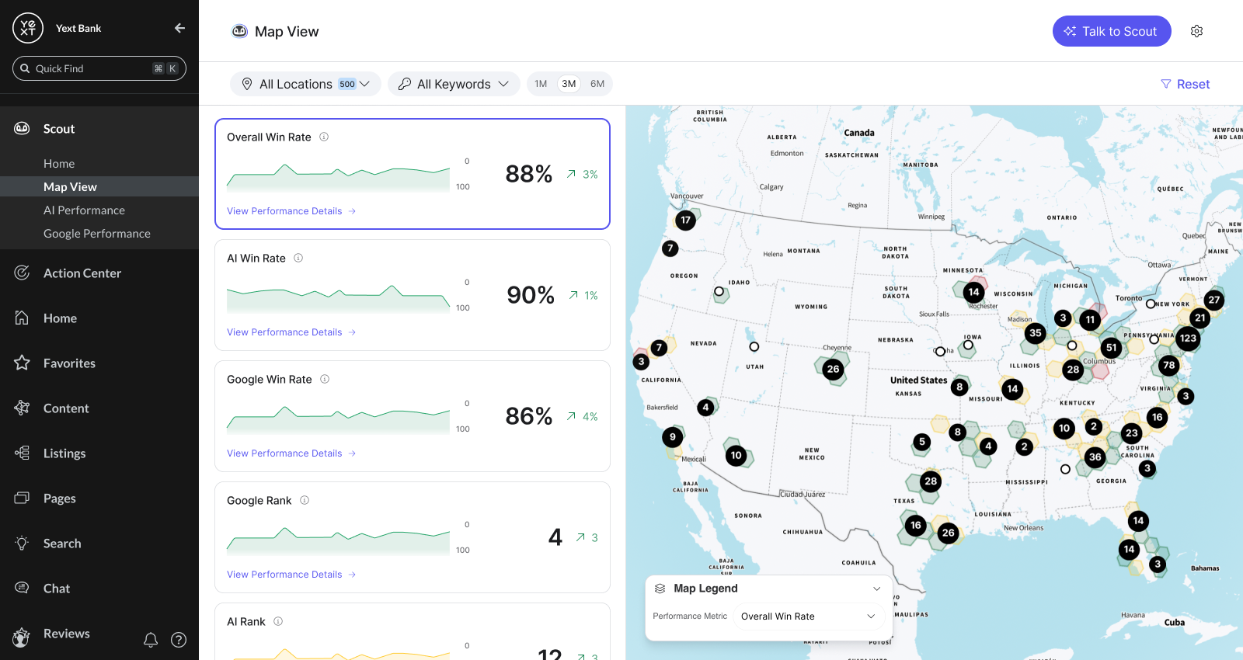Select the 1M time range
This screenshot has width=1243, height=660.
coord(541,84)
